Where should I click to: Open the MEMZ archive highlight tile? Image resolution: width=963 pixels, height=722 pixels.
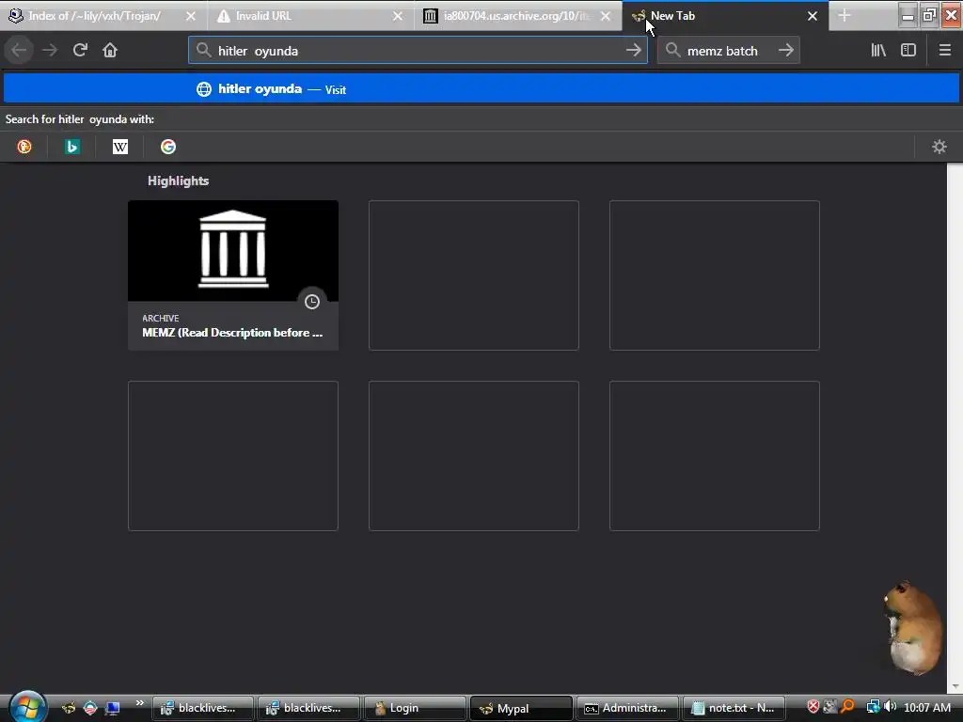233,275
